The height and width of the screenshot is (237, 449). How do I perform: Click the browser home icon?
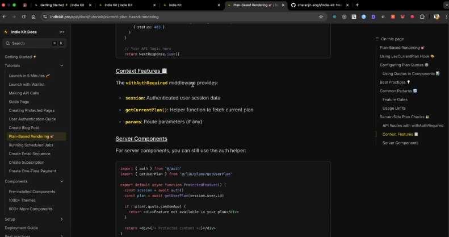coord(33,16)
